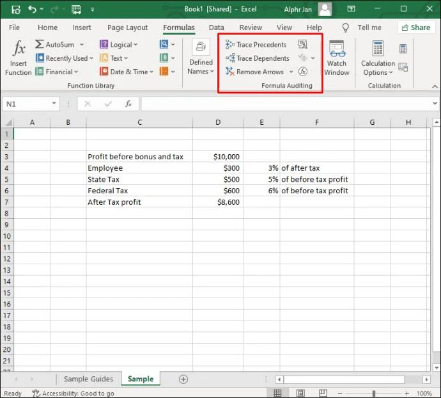Switch to Page Layout view in status bar
This screenshot has height=398, width=441.
point(300,394)
